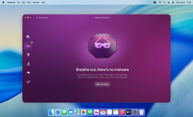This screenshot has width=193, height=117.
Task: Open the Help menu
Action: 43,2
